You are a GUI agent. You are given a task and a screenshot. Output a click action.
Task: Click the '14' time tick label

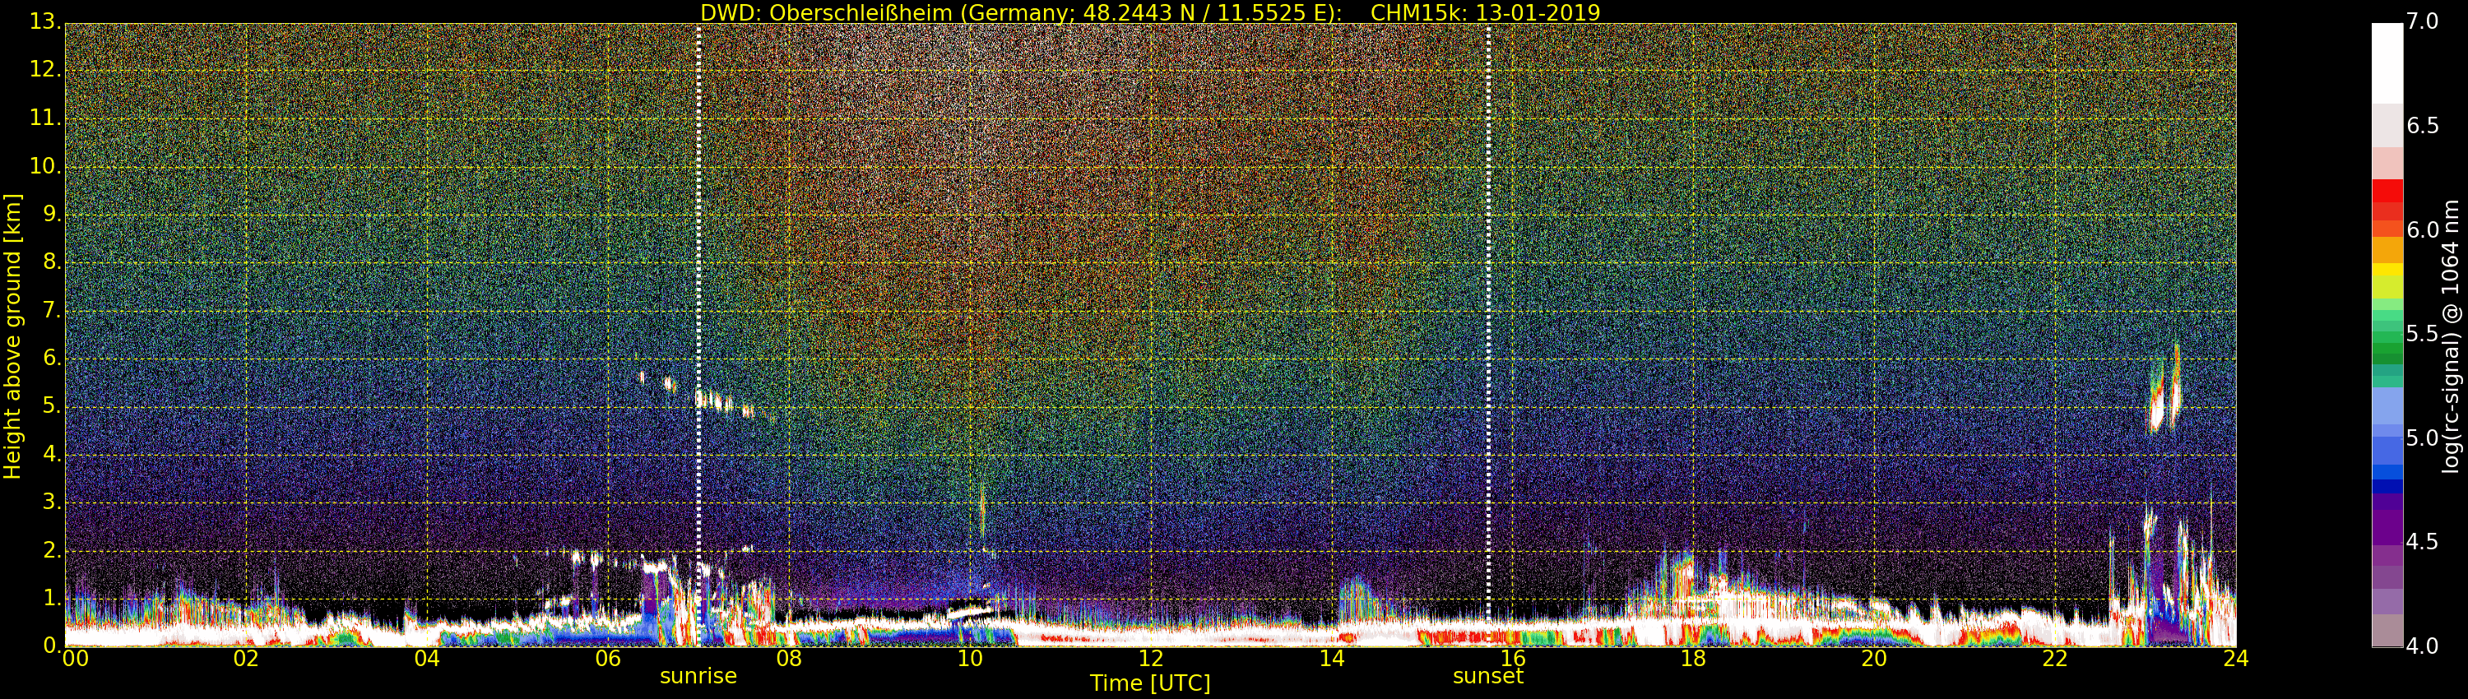click(1332, 659)
